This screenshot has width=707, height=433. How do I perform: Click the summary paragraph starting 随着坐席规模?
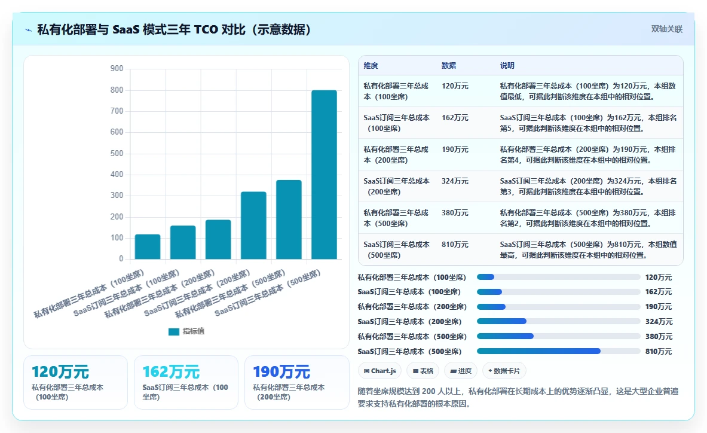point(518,397)
